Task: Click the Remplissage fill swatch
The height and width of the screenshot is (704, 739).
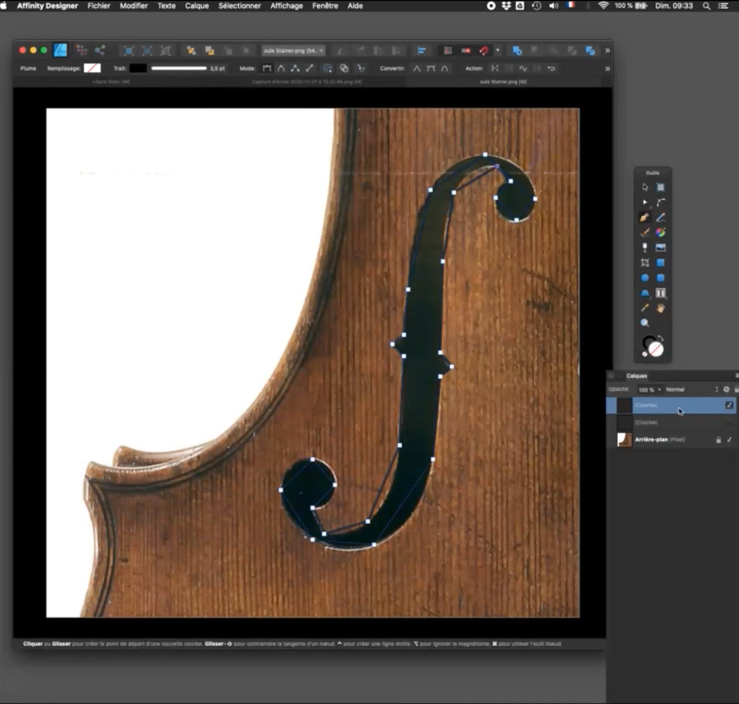Action: click(92, 68)
